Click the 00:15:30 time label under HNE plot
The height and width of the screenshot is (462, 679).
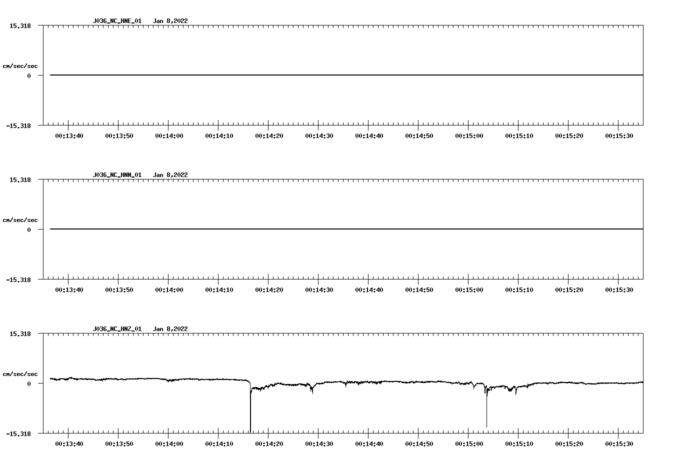click(619, 135)
